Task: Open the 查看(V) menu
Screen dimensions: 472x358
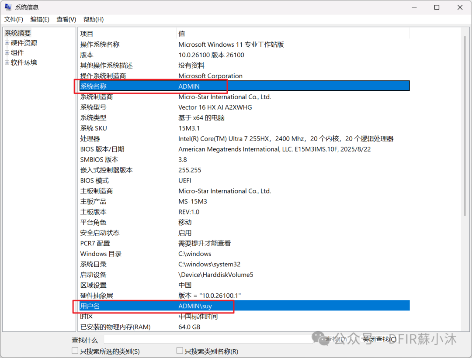Action: [x=66, y=19]
